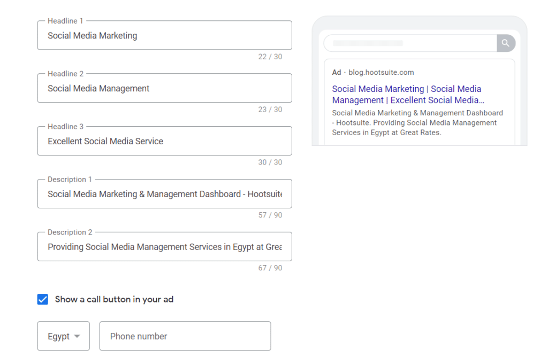Click the 30 / 30 character counter
Viewport: 548px width, 358px height.
270,162
